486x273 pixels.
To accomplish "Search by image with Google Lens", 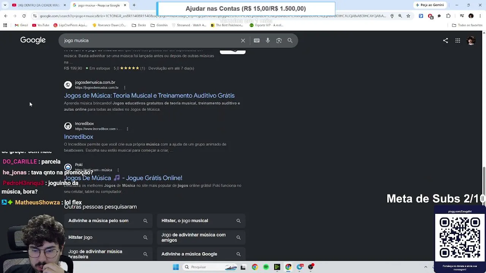I will [x=279, y=41].
